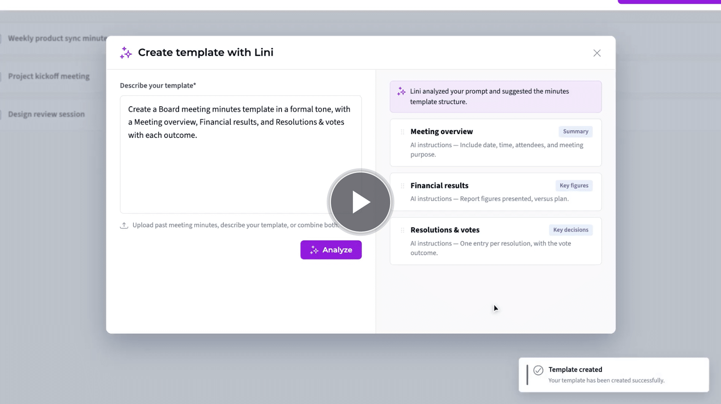Select the Resolutions & votes section title
Viewport: 721px width, 404px height.
point(445,230)
